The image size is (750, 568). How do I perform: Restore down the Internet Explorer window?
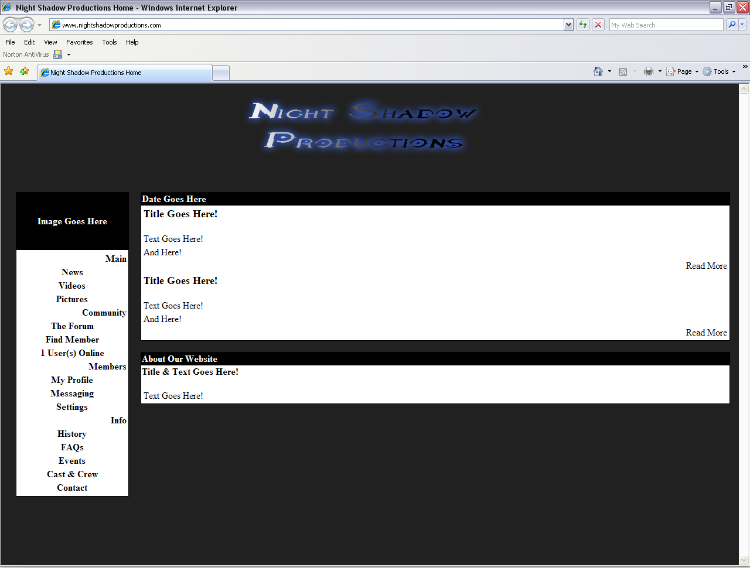[x=729, y=8]
